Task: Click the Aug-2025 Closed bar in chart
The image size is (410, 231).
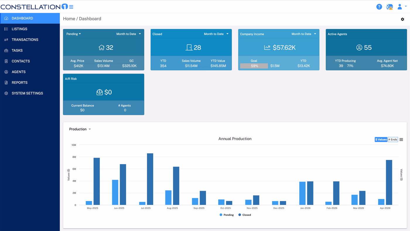Action: click(x=176, y=186)
